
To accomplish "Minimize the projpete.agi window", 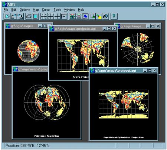I will [x=105, y=29].
